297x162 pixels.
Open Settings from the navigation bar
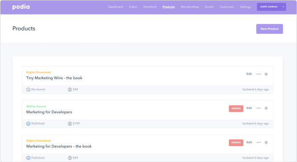(245, 7)
